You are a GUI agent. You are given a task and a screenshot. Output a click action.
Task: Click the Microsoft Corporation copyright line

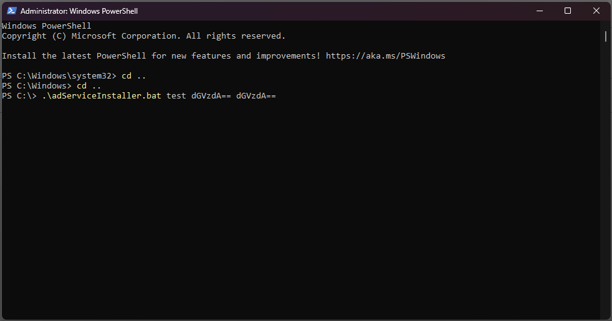coord(143,36)
